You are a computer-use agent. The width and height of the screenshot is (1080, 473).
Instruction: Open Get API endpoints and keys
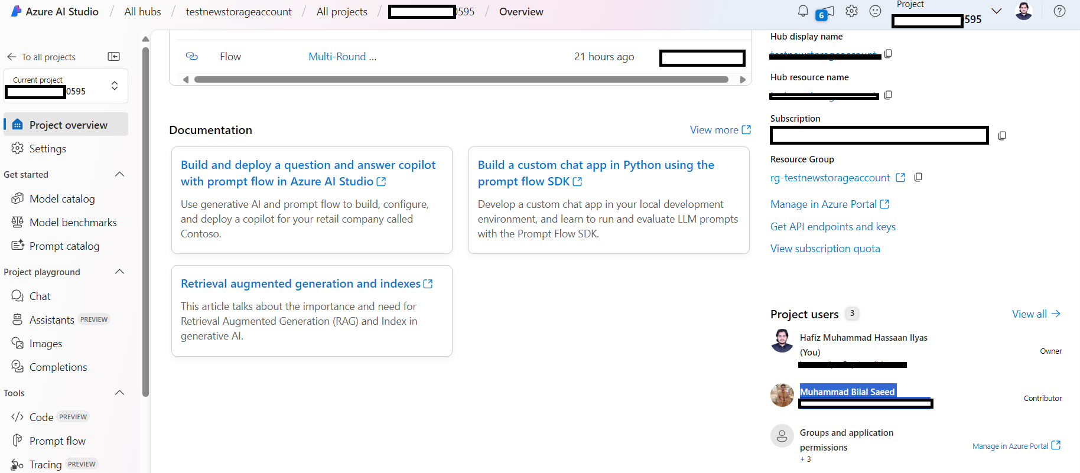coord(833,227)
